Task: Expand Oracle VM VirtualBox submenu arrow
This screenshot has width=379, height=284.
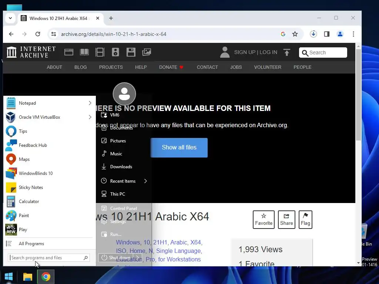Action: click(90, 117)
